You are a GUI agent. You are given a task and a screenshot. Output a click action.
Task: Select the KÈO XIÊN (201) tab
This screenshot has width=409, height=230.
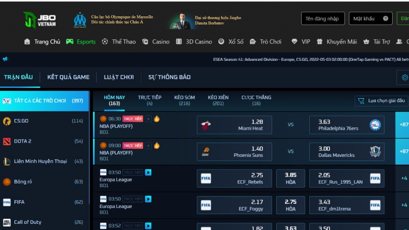coord(218,100)
